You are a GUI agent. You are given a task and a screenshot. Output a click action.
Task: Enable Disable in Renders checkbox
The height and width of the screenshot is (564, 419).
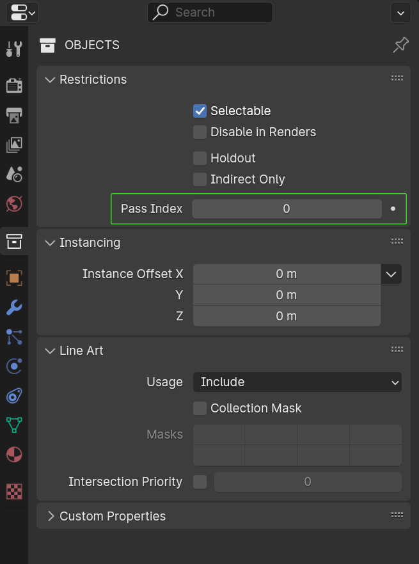(x=200, y=132)
